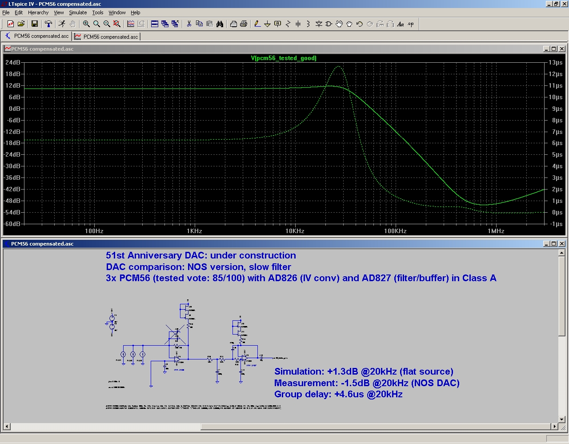The width and height of the screenshot is (569, 444).
Task: Click the vertical scrollbar thumb in the schematic window
Action: pos(562,297)
